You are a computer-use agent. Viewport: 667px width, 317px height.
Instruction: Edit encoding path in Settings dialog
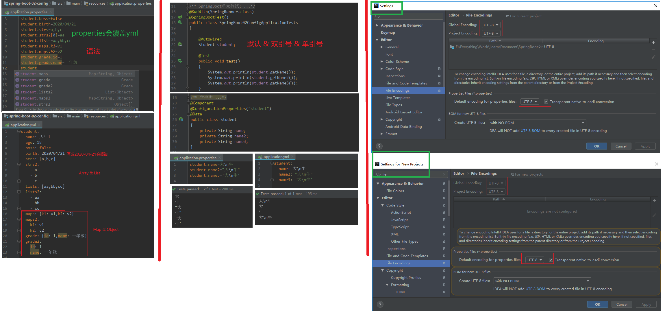click(x=653, y=57)
